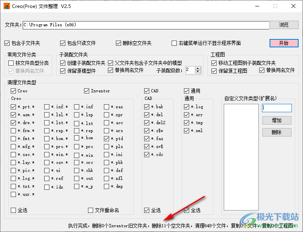This screenshot has height=232, width=303.
Task: Toggle 移动工程图到子装配文件夹 checkbox
Action: (x=214, y=63)
